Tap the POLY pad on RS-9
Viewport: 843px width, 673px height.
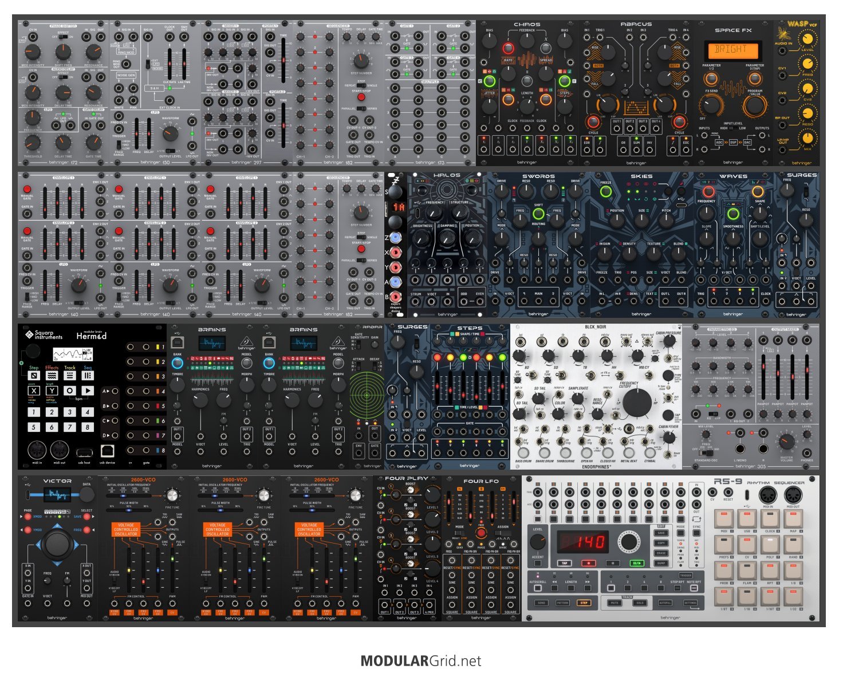(770, 545)
